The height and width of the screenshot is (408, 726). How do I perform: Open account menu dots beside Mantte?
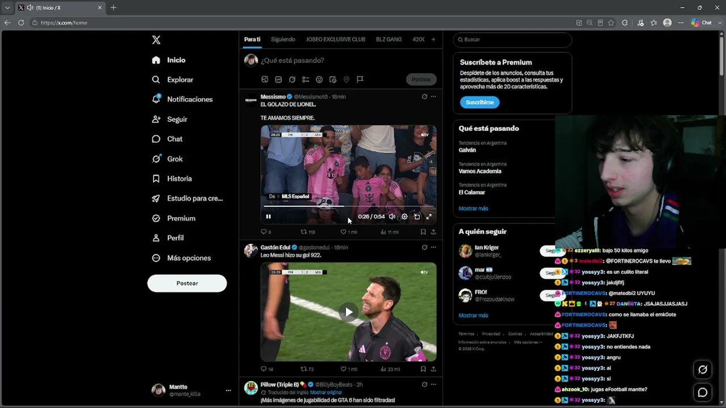(229, 390)
